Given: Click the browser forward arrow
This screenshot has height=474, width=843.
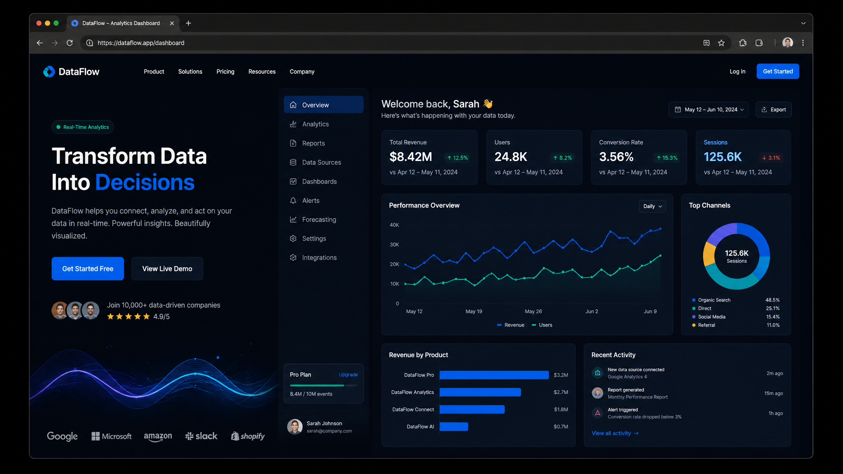Looking at the screenshot, I should [54, 43].
